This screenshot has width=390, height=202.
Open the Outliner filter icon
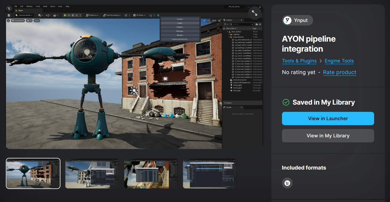click(225, 24)
